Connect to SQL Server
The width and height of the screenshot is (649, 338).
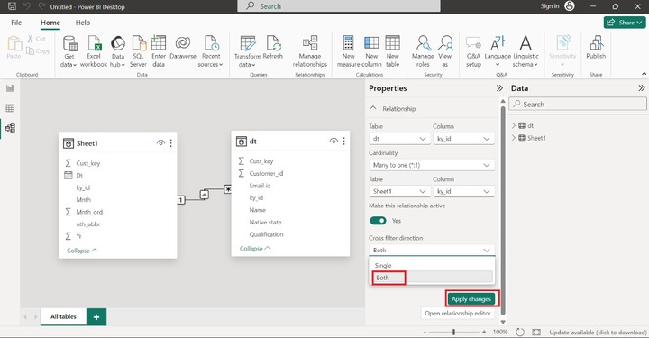tap(138, 51)
